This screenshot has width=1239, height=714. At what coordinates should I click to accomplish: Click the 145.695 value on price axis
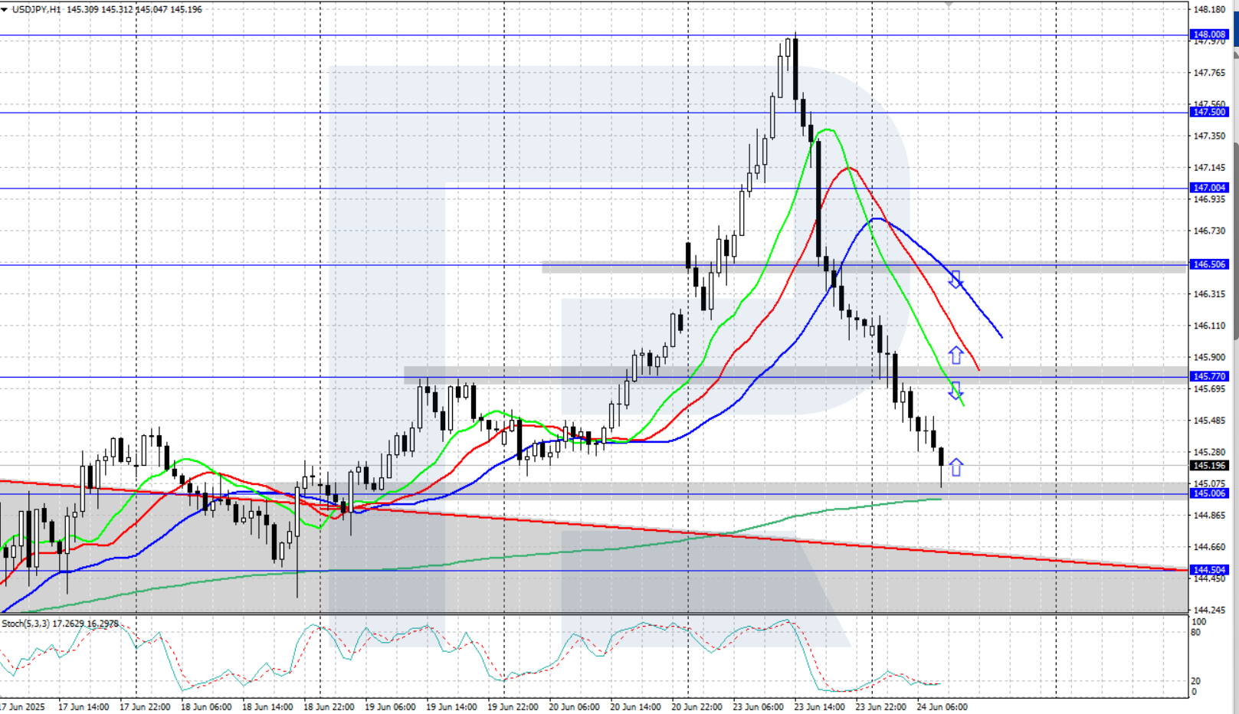click(1210, 389)
